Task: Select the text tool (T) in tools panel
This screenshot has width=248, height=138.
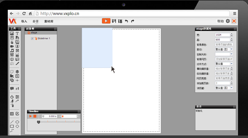Action: (17, 34)
